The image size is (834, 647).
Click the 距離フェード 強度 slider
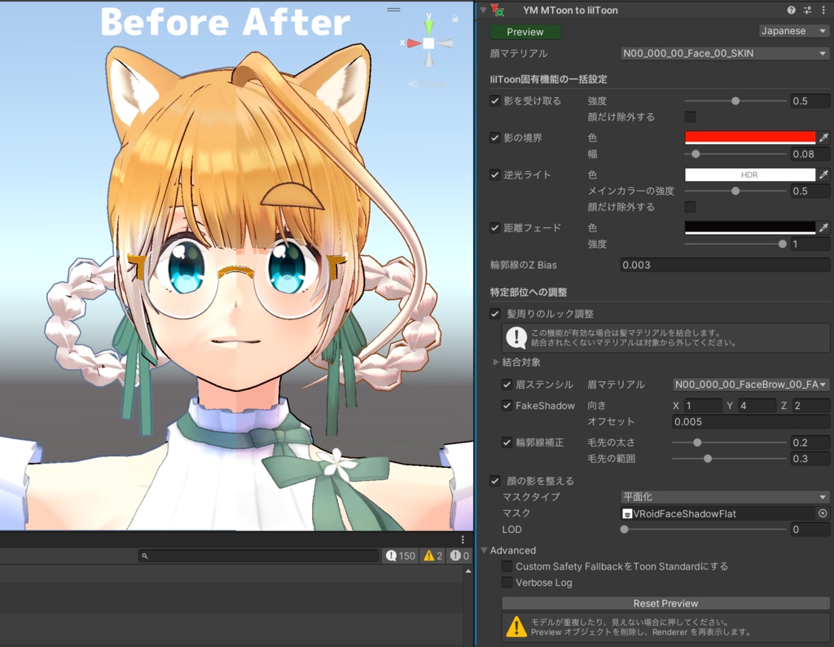pyautogui.click(x=735, y=244)
